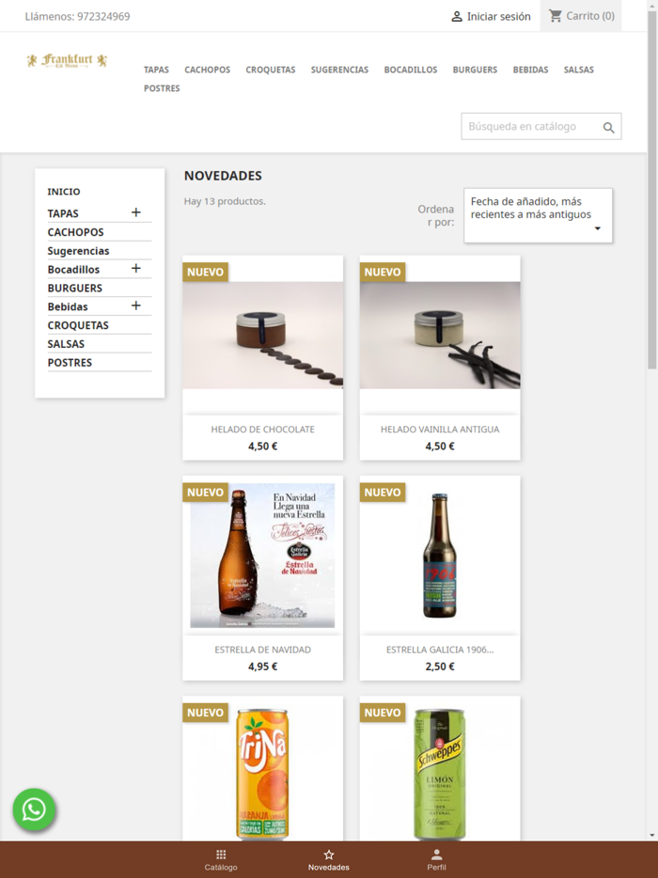Open the WhatsApp chat button
Viewport: 658px width, 878px height.
point(34,809)
